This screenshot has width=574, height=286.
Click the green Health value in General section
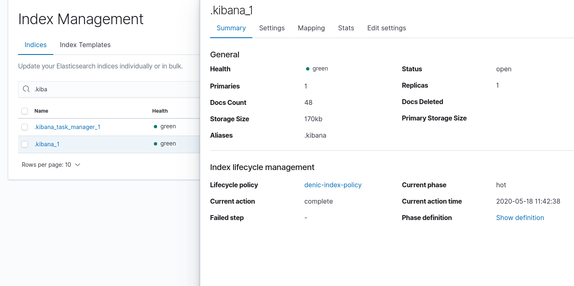(317, 68)
